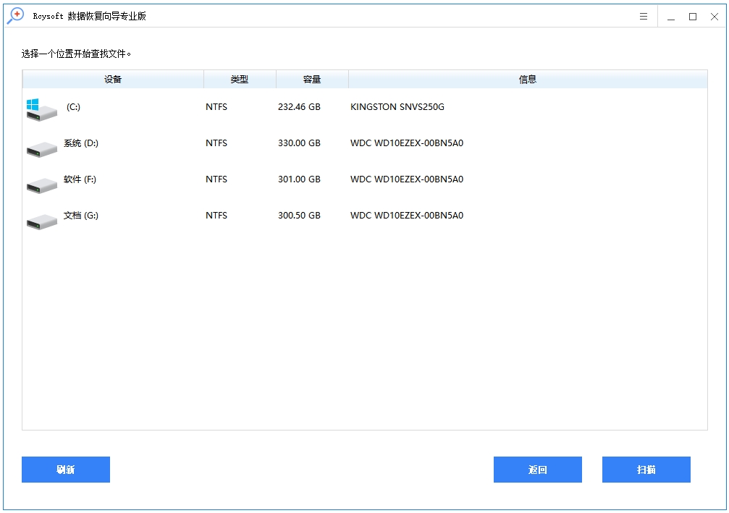The width and height of the screenshot is (729, 513).
Task: Click the 类型 column header
Action: click(x=240, y=79)
